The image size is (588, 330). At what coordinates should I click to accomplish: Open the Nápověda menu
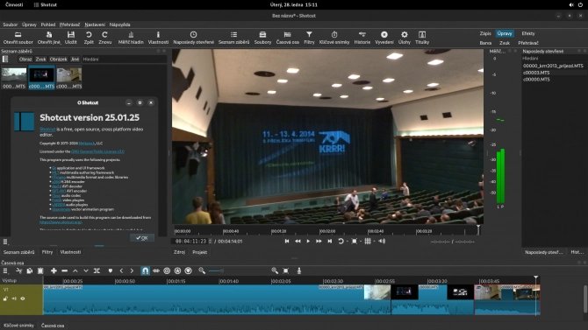pos(120,25)
